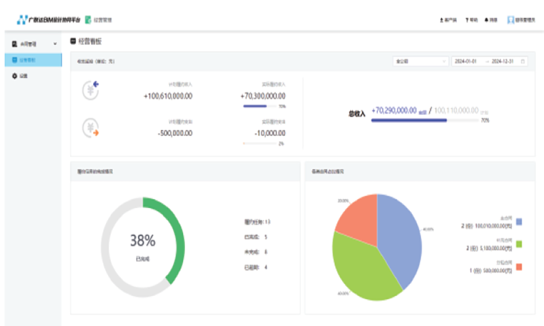544x326 pixels.
Task: Click the calendar icon in the date range
Action: (522, 61)
